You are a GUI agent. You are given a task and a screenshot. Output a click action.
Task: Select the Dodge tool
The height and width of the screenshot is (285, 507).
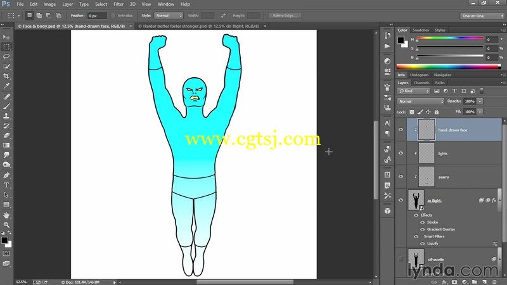click(x=6, y=165)
